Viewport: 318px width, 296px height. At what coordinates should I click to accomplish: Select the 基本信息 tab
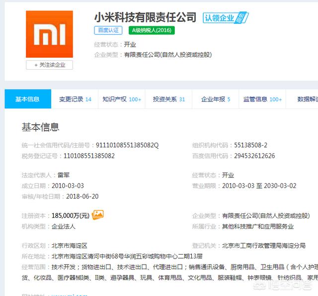[x=28, y=99]
